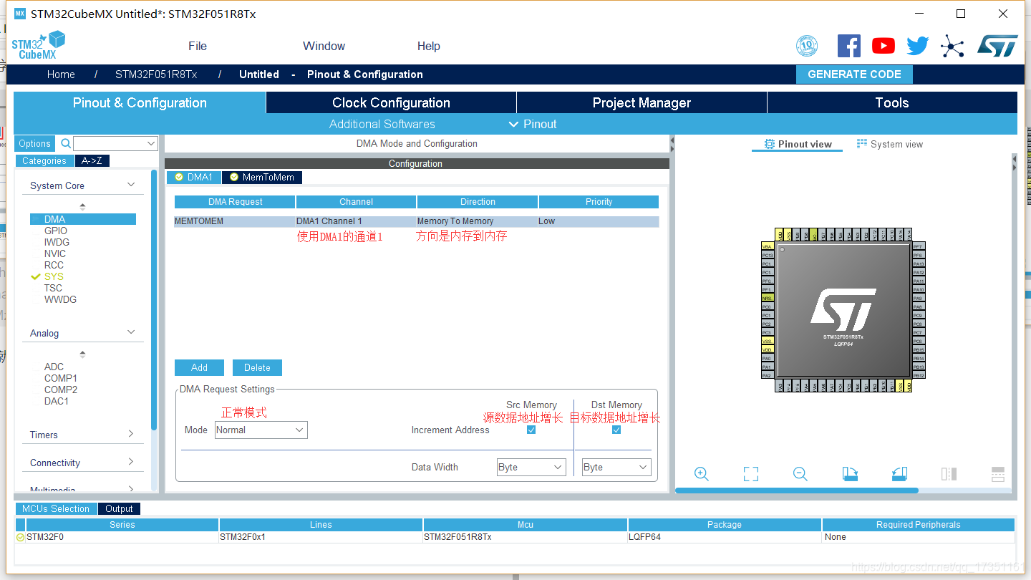Switch to Clock Configuration tab
The image size is (1031, 580).
pyautogui.click(x=391, y=102)
